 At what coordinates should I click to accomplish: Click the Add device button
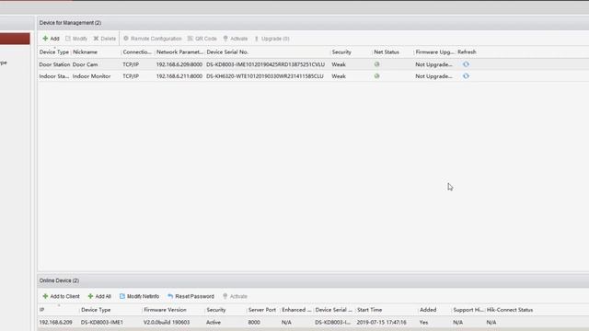51,39
